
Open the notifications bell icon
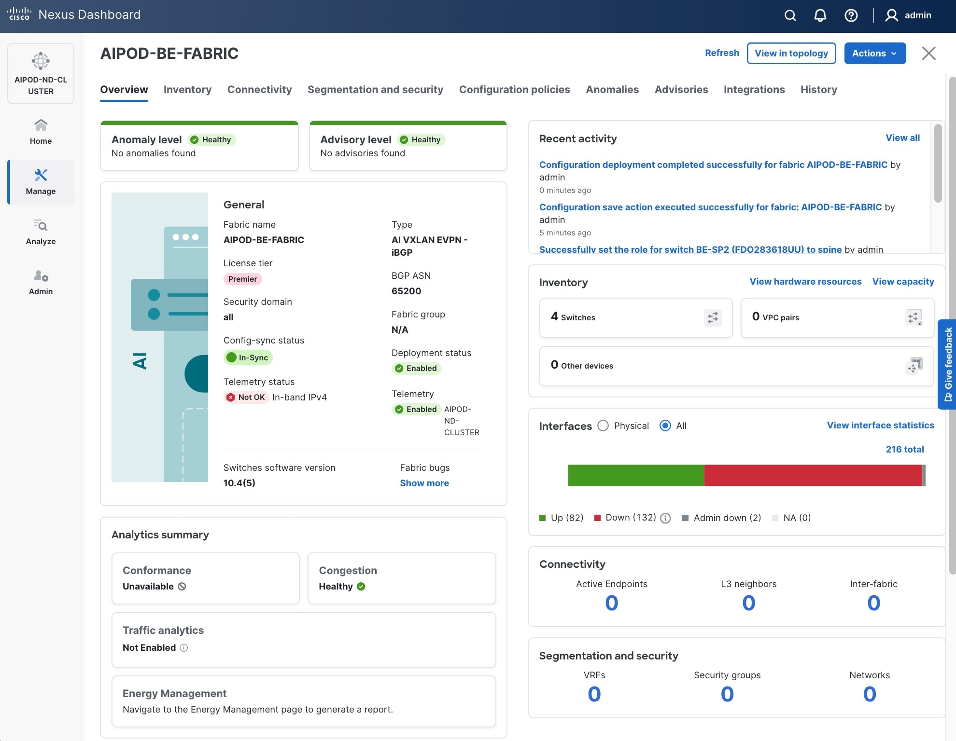820,15
